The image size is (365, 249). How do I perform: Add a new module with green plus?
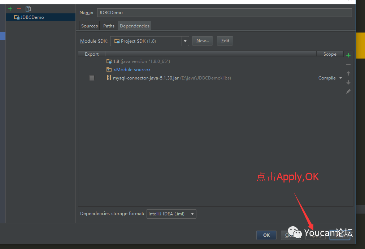tap(10, 8)
